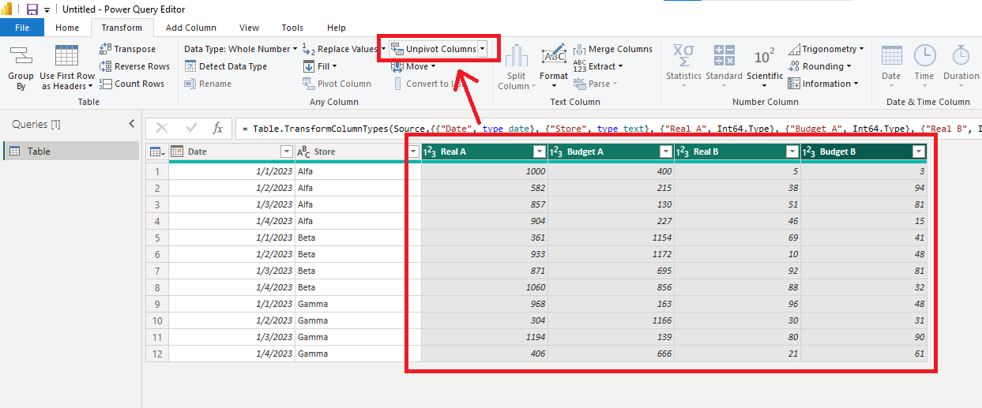
Task: Click the fx formula icon
Action: pos(218,128)
